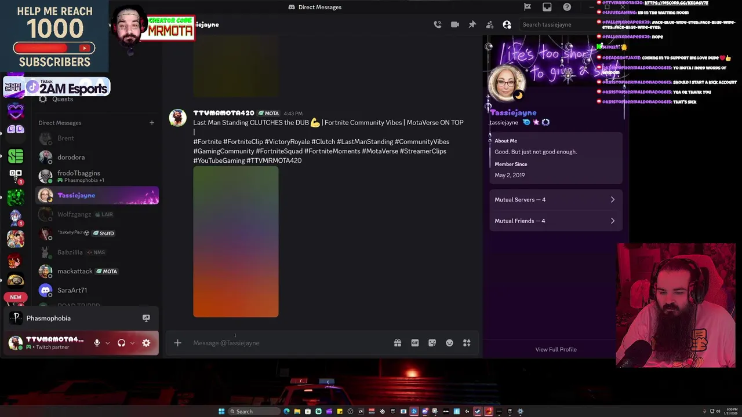This screenshot has width=742, height=417.
Task: Open attachment plus button in message bar
Action: (178, 343)
